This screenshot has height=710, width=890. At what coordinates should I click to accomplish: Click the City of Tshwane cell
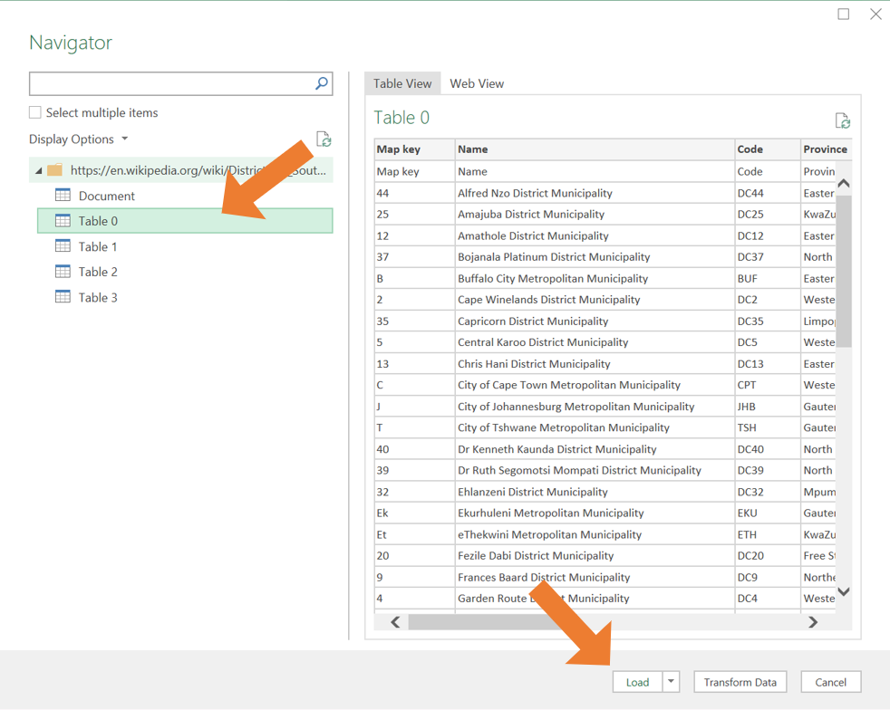[x=595, y=427]
